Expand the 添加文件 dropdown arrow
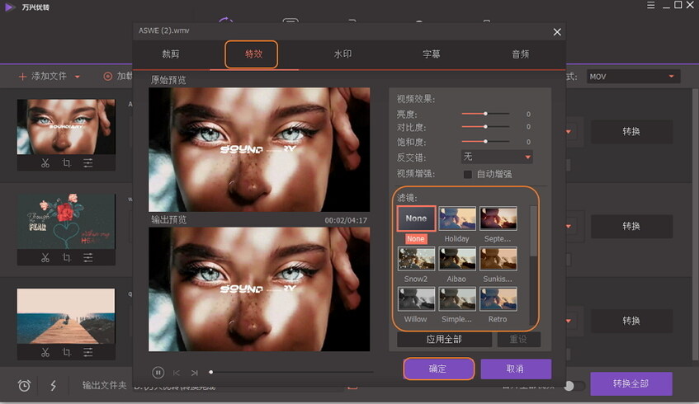The height and width of the screenshot is (404, 699). coord(77,77)
